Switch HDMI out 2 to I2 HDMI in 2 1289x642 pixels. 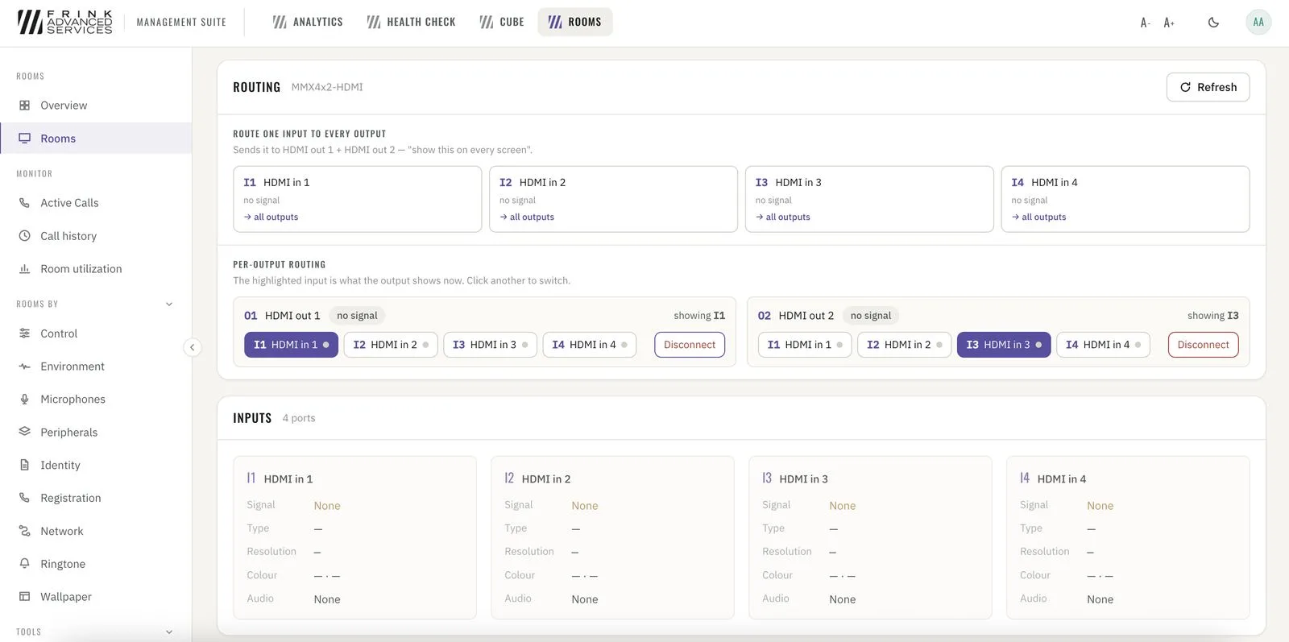click(904, 345)
